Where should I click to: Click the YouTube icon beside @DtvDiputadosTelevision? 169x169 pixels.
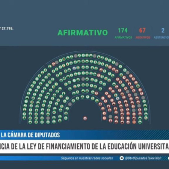122,158
